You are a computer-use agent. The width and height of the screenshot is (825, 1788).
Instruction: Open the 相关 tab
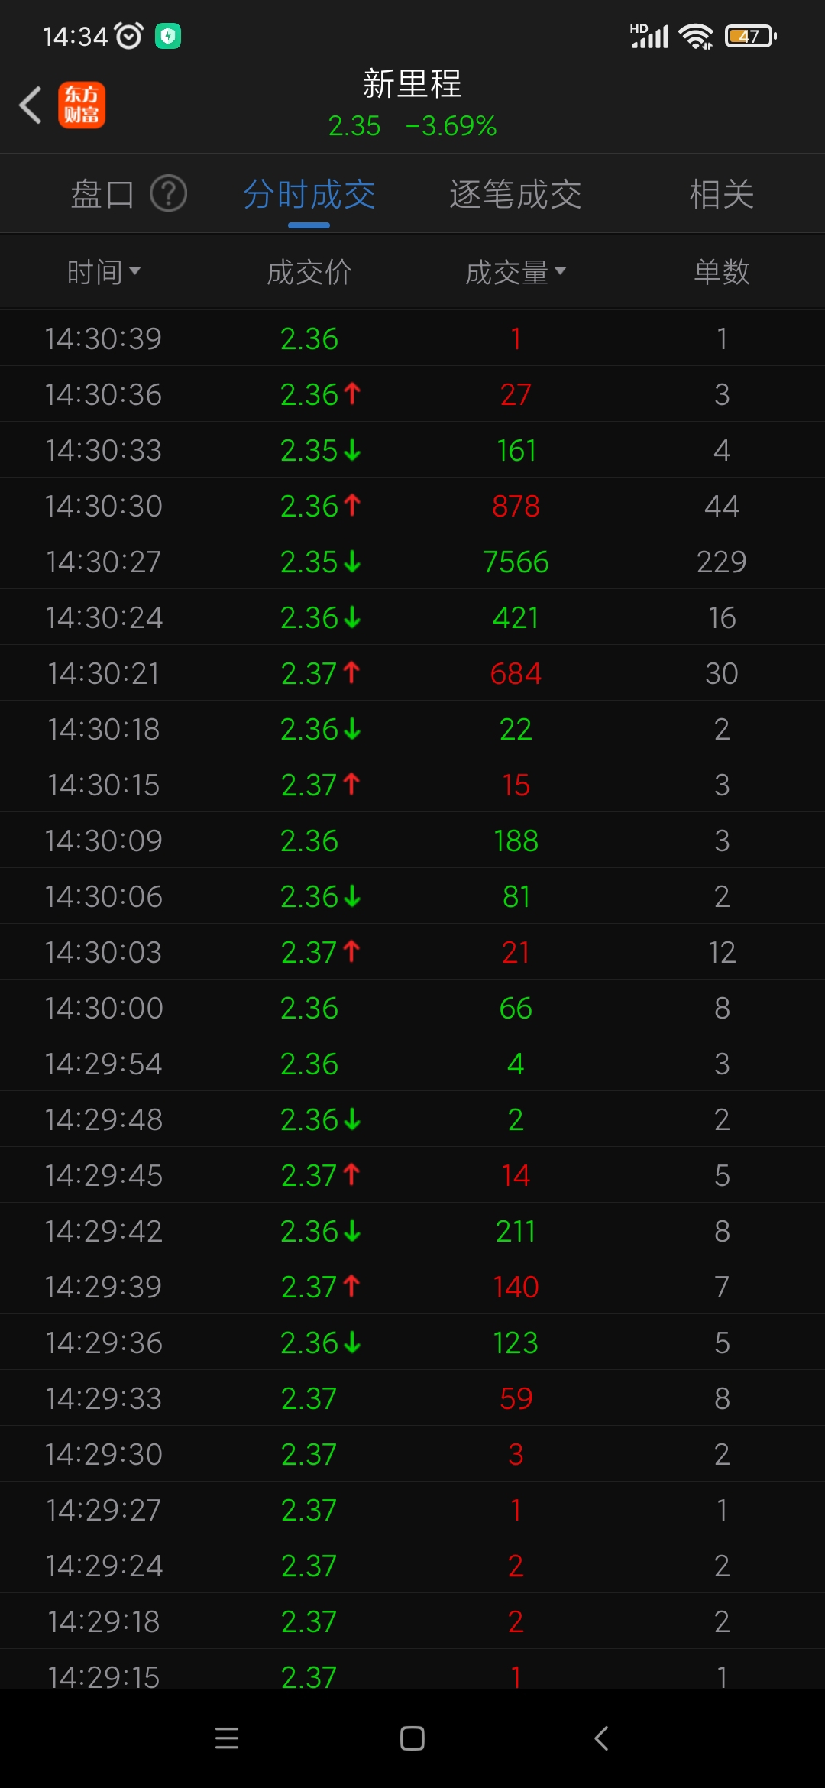coord(722,194)
